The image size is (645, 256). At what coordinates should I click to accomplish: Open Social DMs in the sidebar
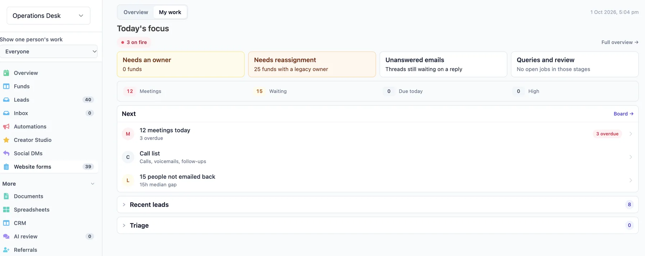(x=48, y=153)
